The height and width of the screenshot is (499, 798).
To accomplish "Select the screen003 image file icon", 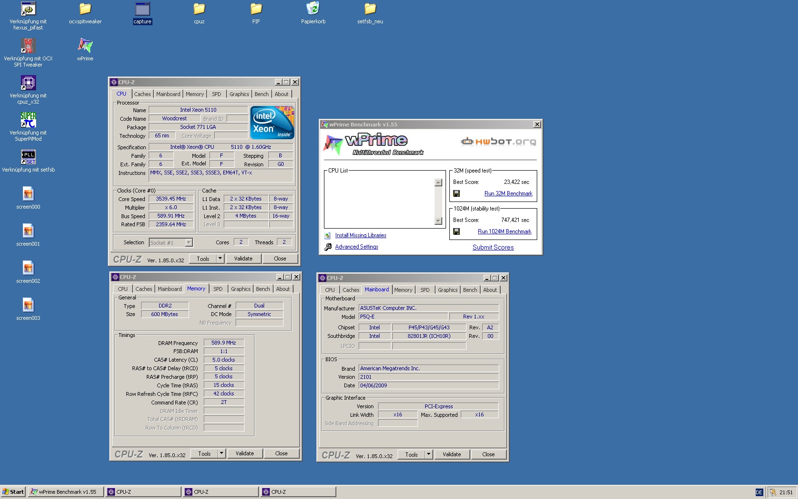I will [28, 305].
